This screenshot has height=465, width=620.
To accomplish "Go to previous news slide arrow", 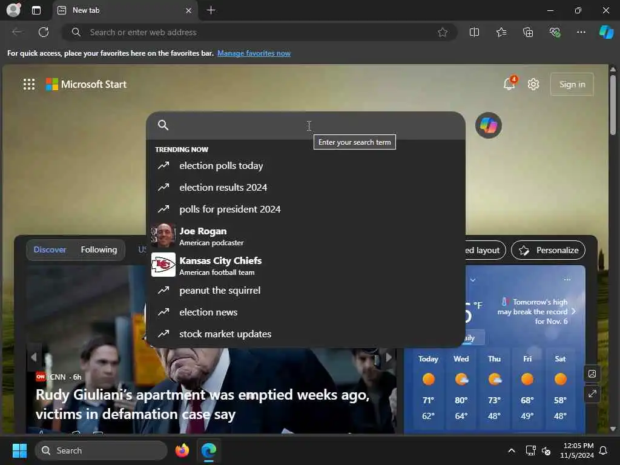I will pyautogui.click(x=34, y=357).
